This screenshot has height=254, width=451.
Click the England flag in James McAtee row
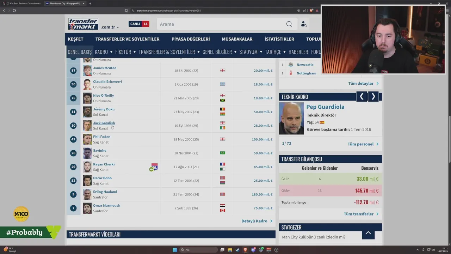click(x=222, y=70)
